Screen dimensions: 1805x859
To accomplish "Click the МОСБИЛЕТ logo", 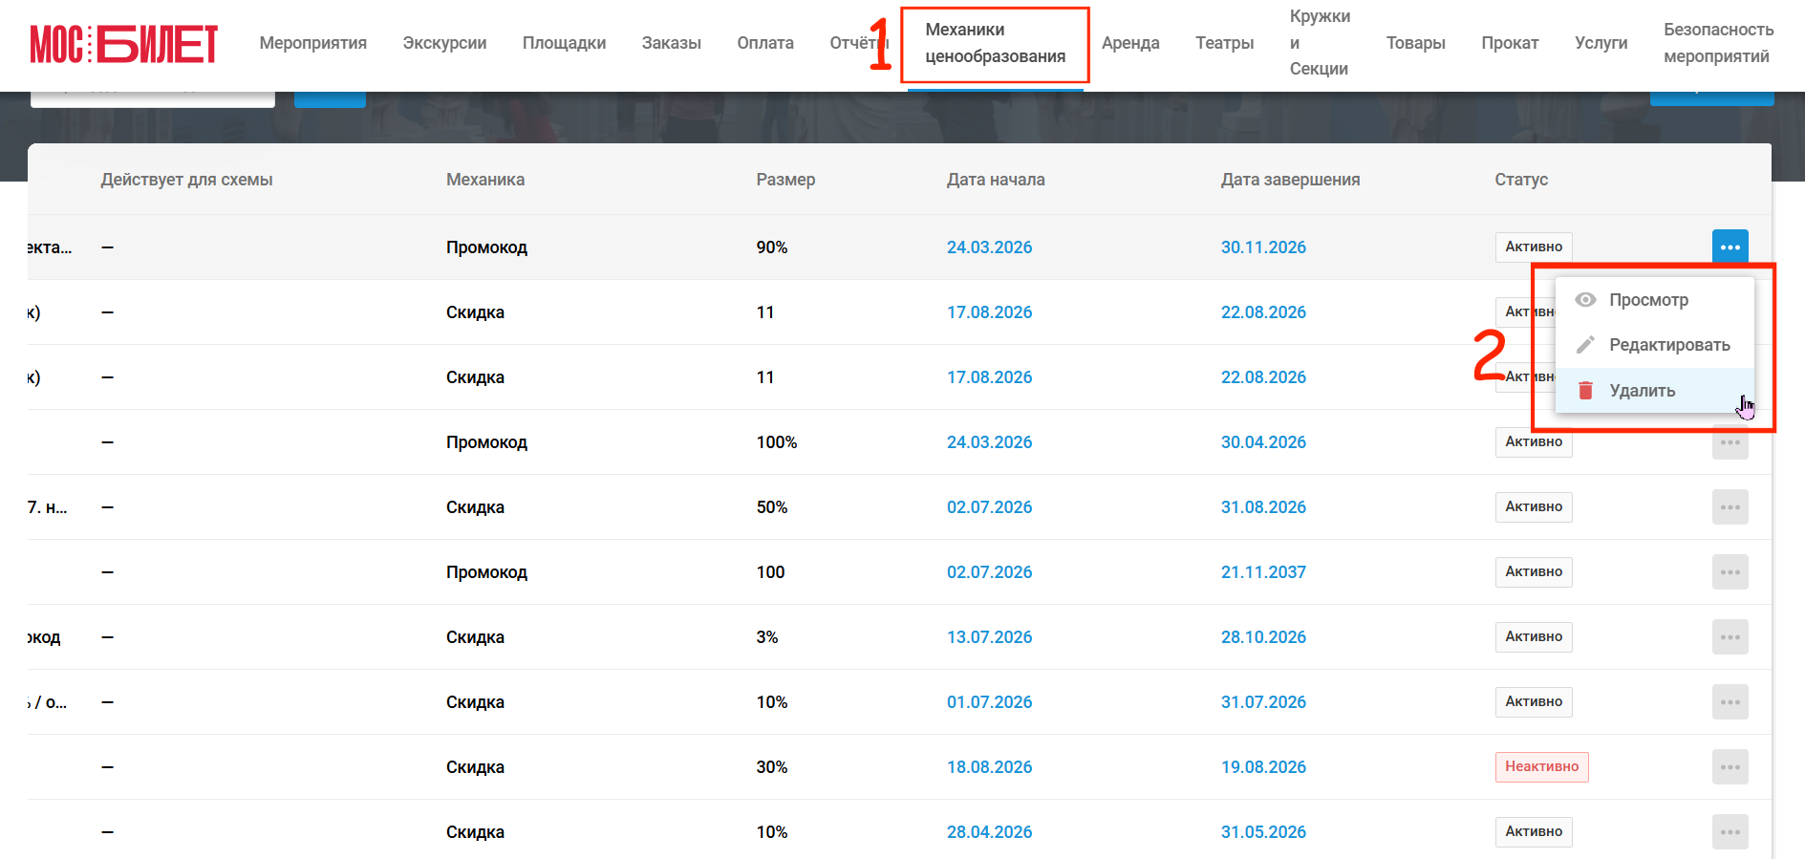I will 124,43.
